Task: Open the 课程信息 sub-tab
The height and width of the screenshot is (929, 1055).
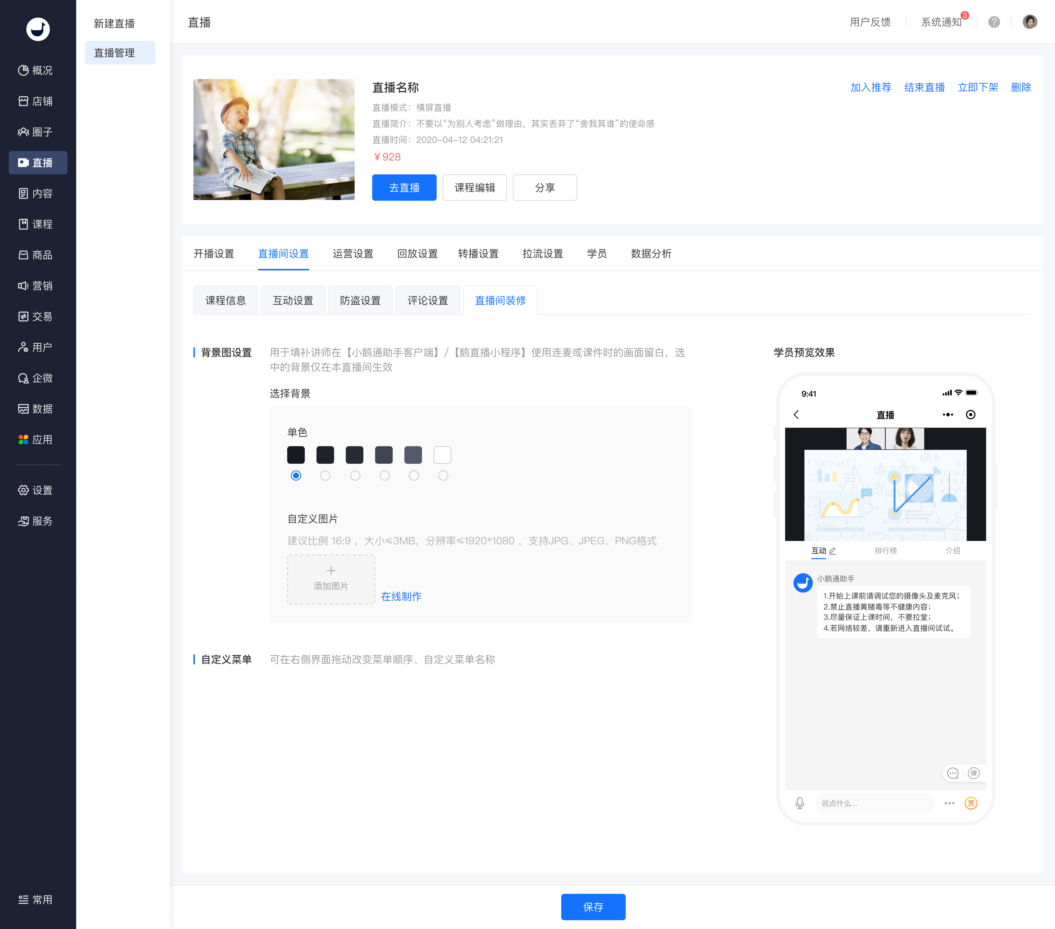Action: pos(226,300)
